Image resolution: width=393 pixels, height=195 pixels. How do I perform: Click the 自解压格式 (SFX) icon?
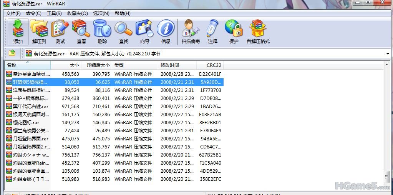coord(258,32)
